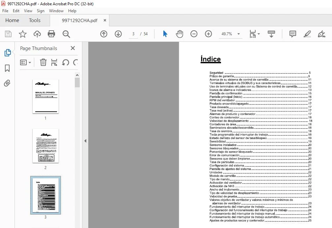The height and width of the screenshot is (228, 332).
Task: Collapse the navigation pane arrow
Action: 85,141
